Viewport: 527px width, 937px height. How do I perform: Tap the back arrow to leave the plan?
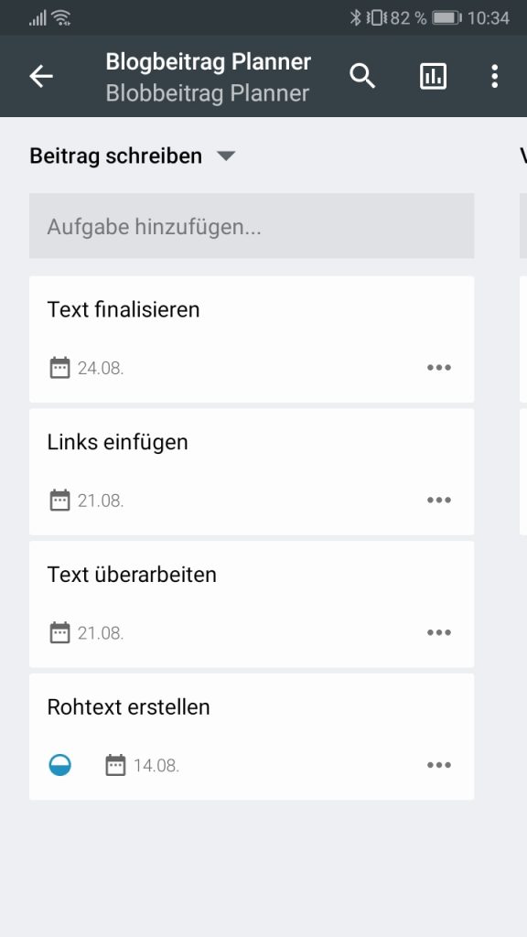40,77
